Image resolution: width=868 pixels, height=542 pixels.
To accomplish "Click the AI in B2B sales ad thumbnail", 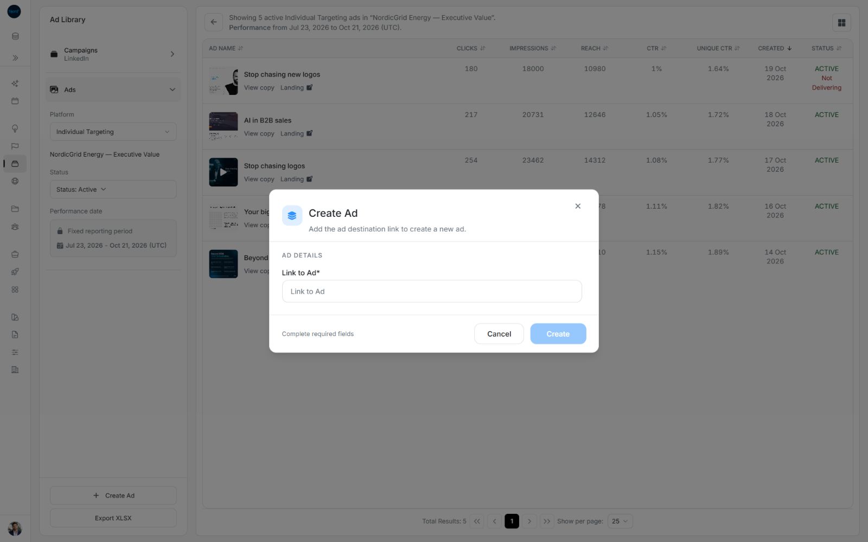I will pyautogui.click(x=224, y=126).
